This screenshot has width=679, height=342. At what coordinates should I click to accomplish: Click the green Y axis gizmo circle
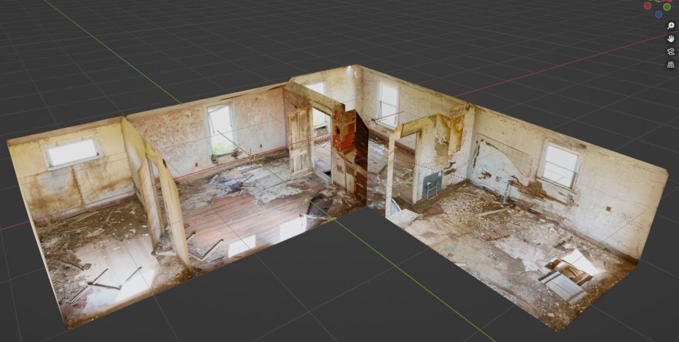[666, 7]
